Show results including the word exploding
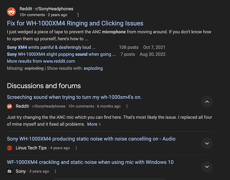 click(x=93, y=68)
